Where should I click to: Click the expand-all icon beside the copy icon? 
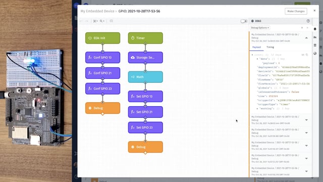click(303, 55)
